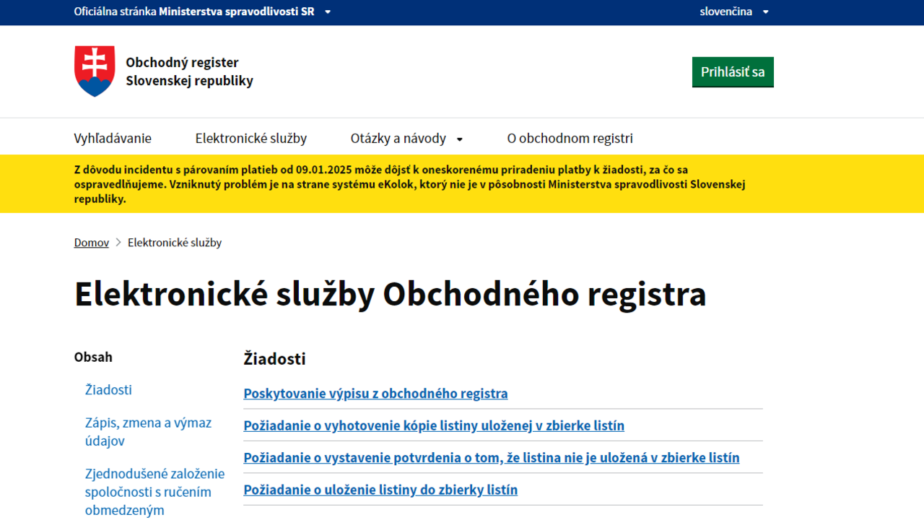924x520 pixels.
Task: Click the Slovak coat of arms logo
Action: point(95,71)
